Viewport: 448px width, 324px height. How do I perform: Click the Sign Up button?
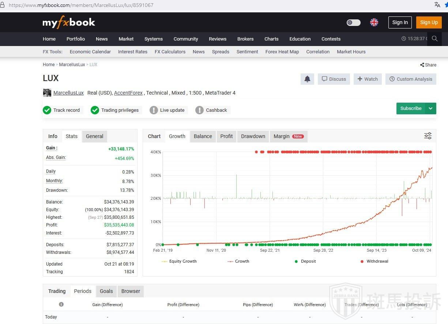point(429,22)
